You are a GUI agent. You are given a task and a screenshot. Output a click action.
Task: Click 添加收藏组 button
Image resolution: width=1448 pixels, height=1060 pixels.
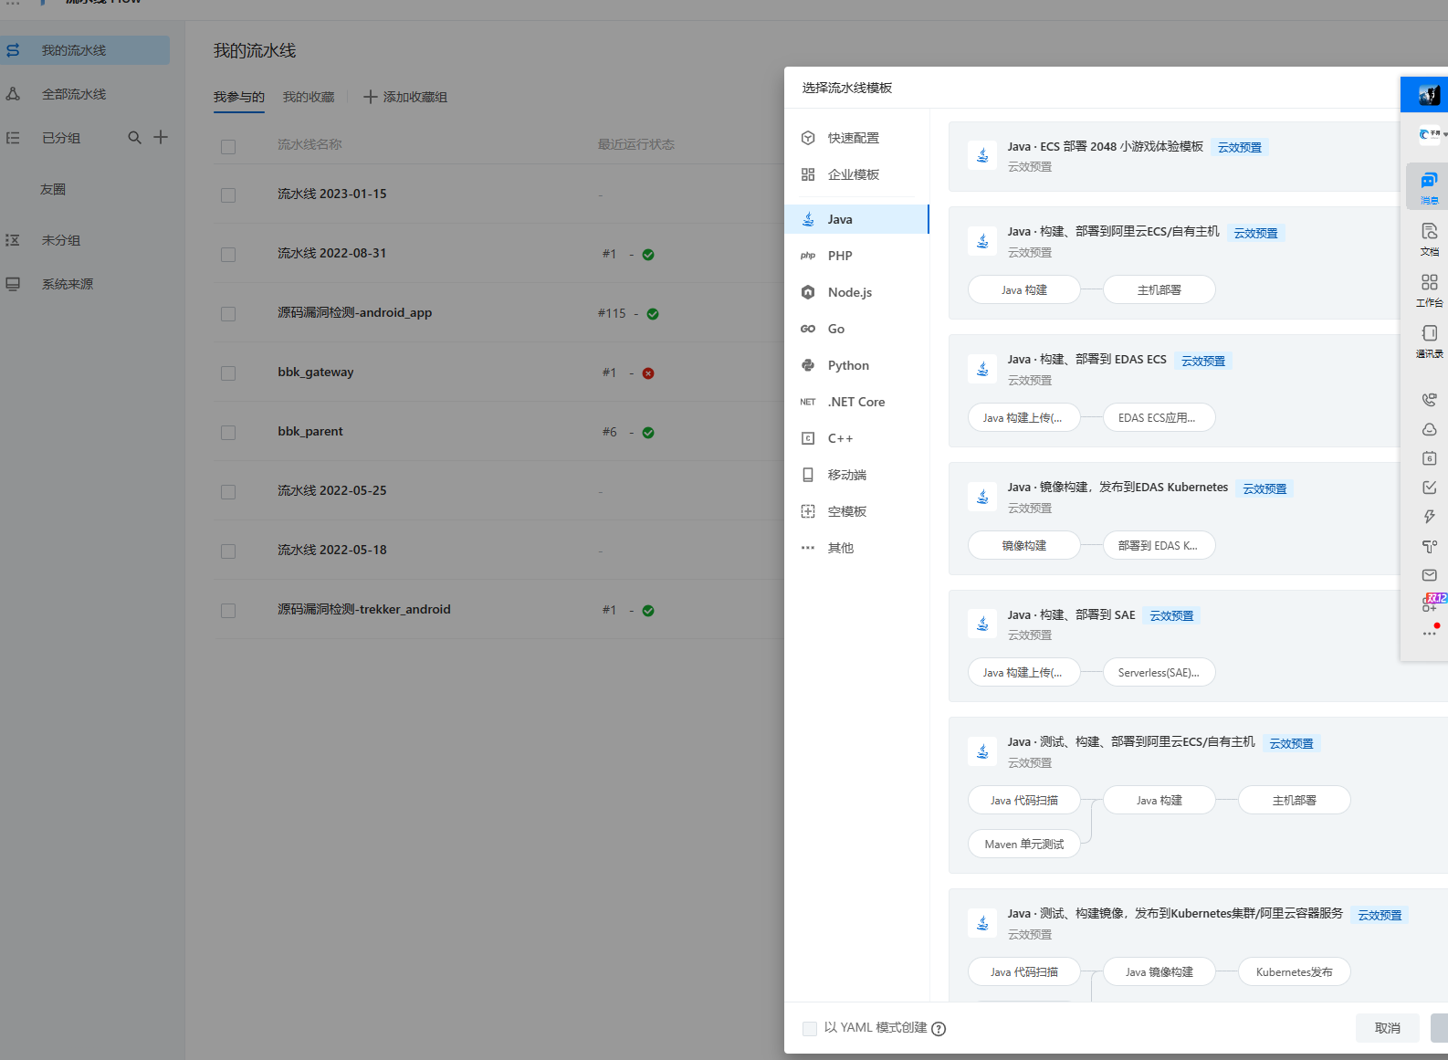405,97
